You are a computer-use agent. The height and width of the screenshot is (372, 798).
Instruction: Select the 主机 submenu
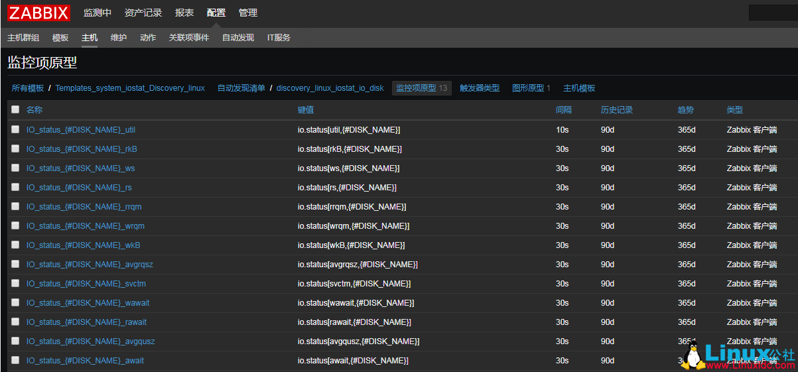[x=90, y=38]
